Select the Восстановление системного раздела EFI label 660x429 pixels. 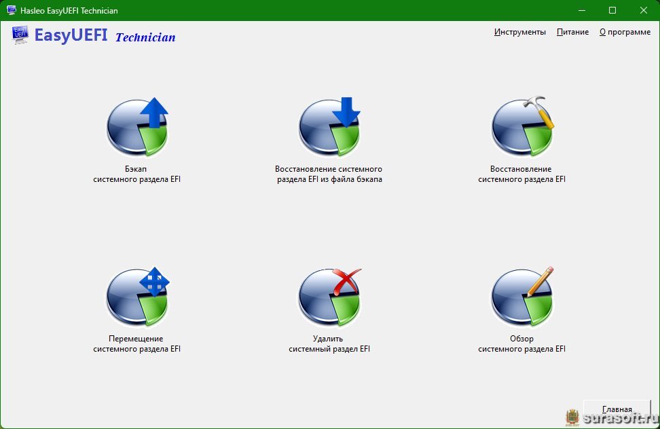point(521,174)
